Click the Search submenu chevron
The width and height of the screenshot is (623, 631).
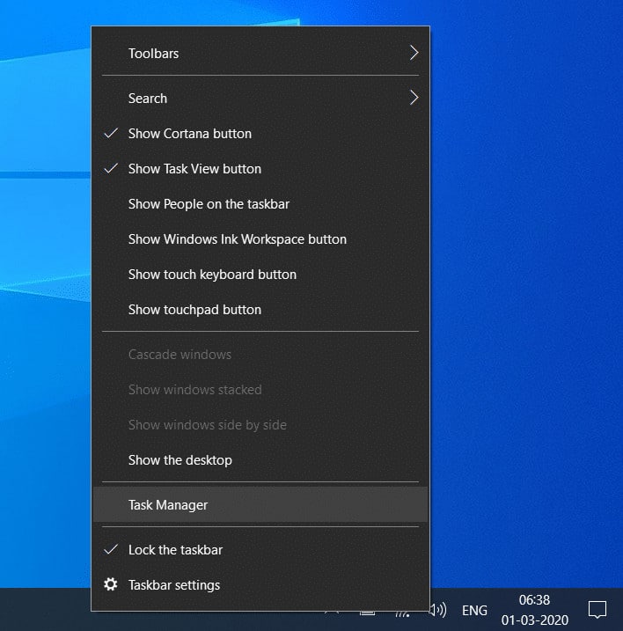414,98
